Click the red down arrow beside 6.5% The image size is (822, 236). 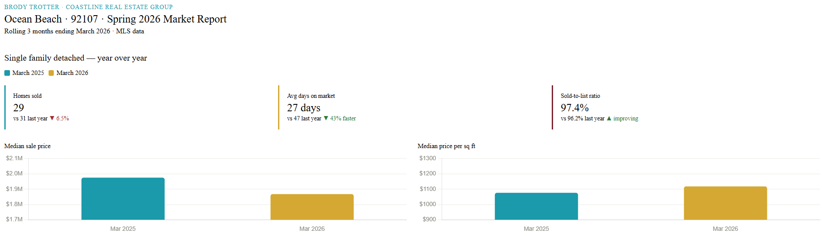coord(52,118)
